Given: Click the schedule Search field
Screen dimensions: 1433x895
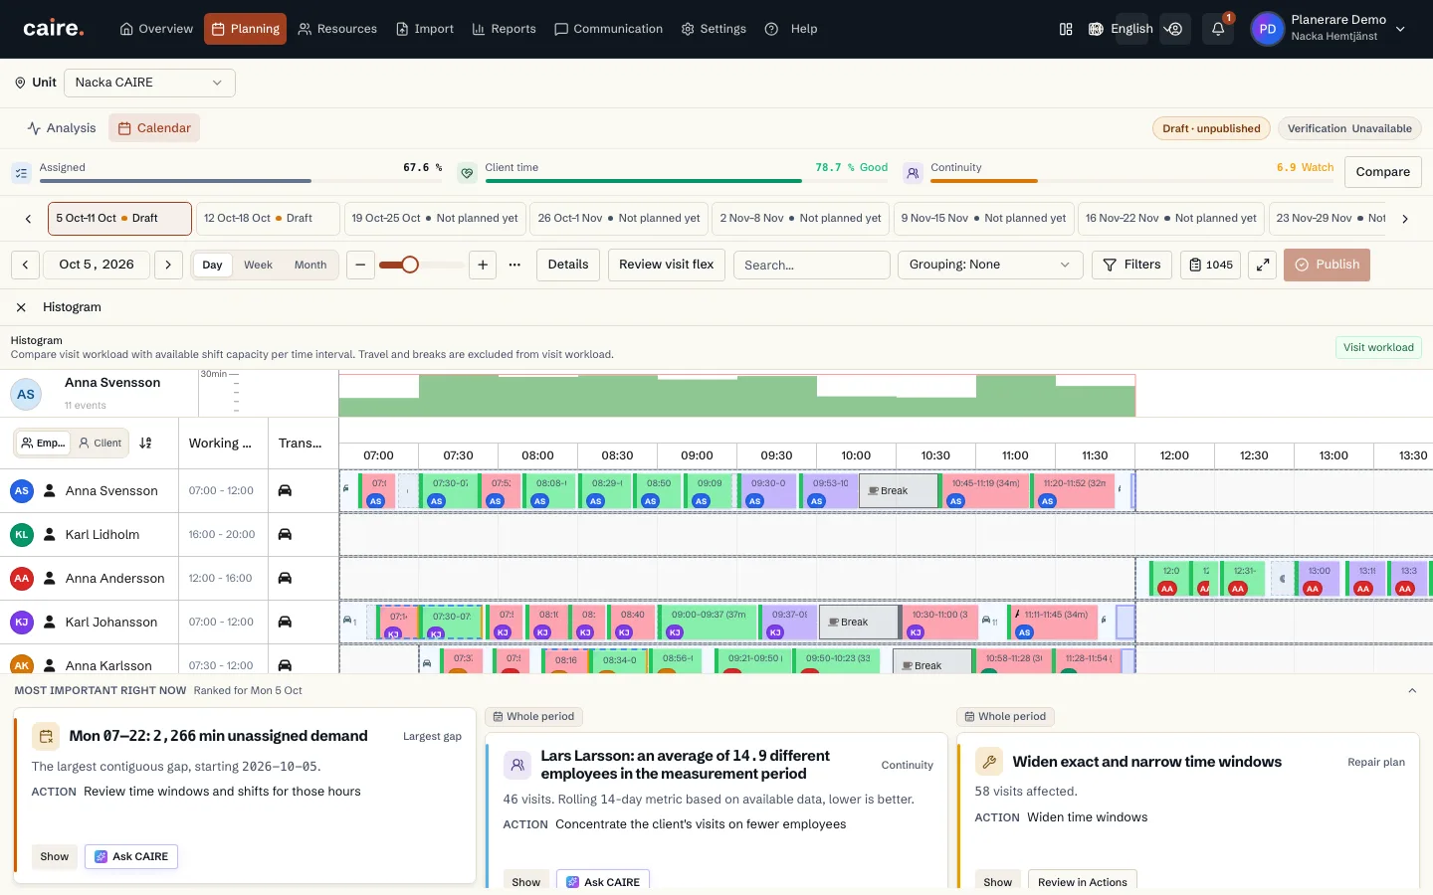Looking at the screenshot, I should 811,265.
